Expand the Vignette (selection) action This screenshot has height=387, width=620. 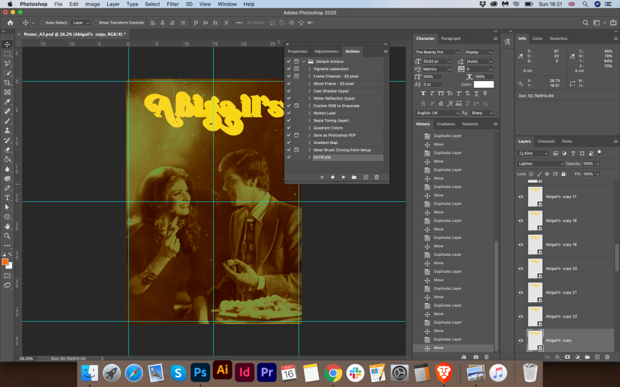click(309, 69)
